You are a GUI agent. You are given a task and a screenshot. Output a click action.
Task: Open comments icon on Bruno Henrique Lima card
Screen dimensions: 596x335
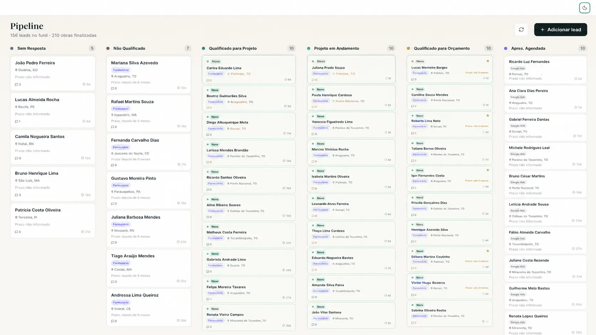(16, 195)
